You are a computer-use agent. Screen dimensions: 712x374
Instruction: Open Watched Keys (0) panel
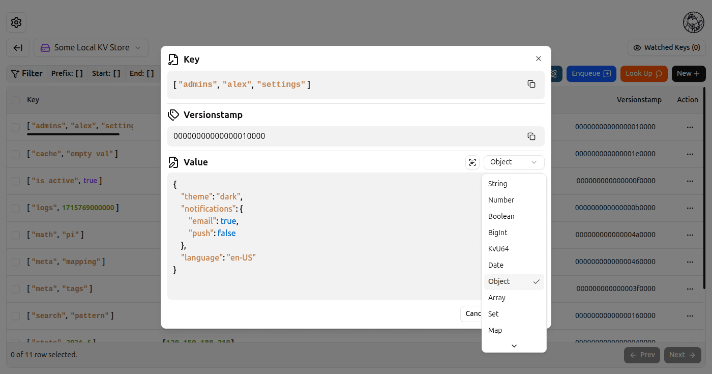[x=666, y=48]
